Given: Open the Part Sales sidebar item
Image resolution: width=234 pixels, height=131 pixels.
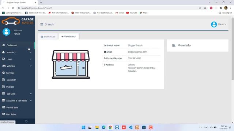Looking at the screenshot, I should pyautogui.click(x=17, y=115).
